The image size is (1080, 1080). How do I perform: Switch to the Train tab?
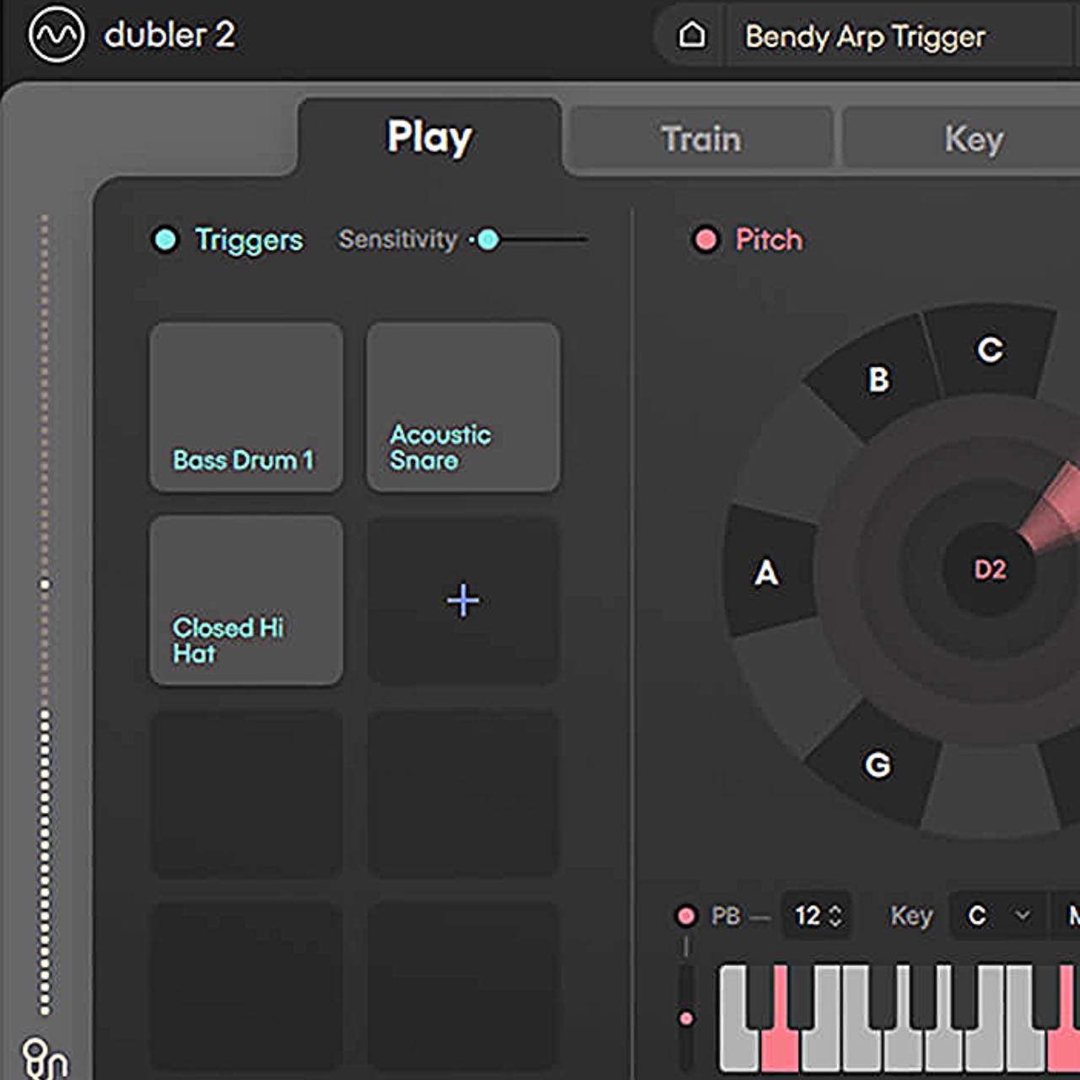700,139
